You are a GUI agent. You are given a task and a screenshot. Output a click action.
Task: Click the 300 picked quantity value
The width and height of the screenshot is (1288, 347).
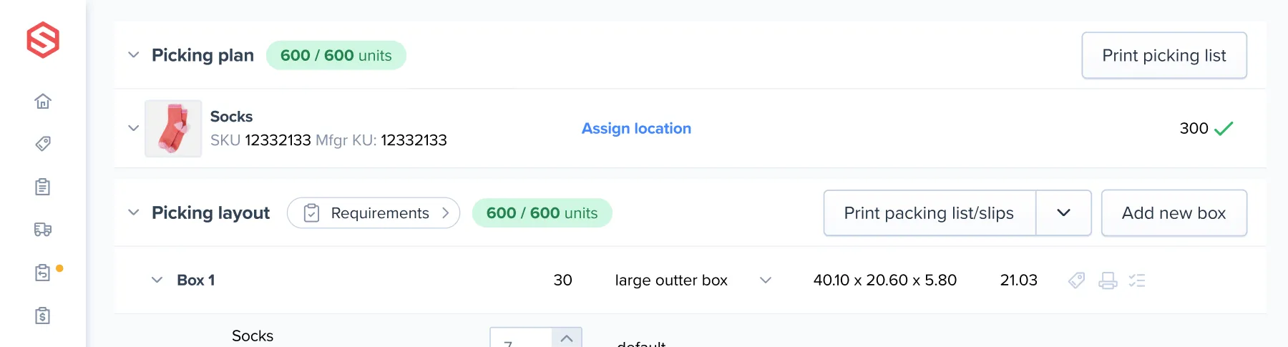(1194, 128)
